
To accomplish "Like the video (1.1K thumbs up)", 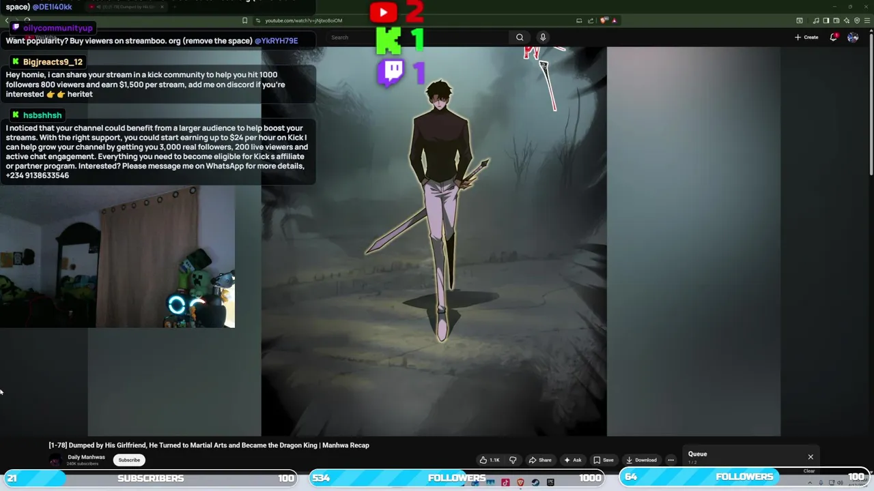I will click(490, 460).
